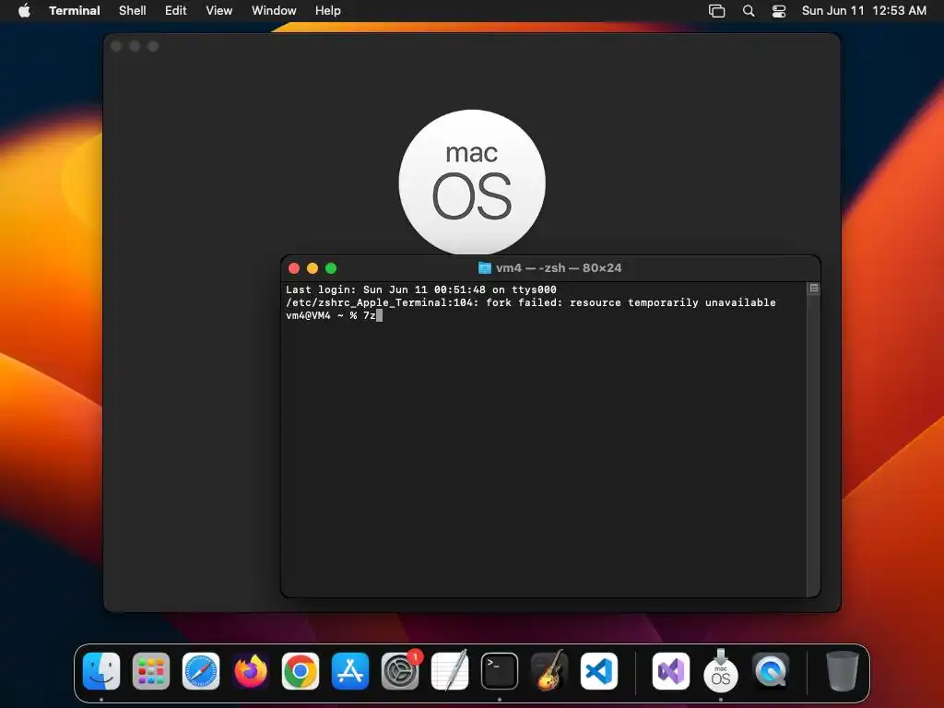Open the Trash from the Dock
This screenshot has width=944, height=708.
[843, 671]
